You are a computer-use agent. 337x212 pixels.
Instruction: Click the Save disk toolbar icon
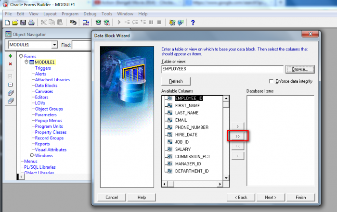click(x=23, y=23)
